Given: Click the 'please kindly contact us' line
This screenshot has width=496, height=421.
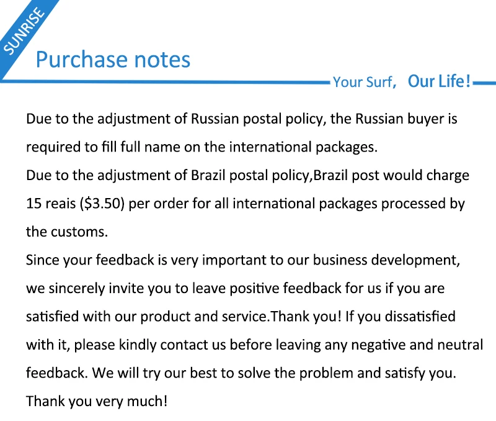Looking at the screenshot, I should [x=255, y=345].
